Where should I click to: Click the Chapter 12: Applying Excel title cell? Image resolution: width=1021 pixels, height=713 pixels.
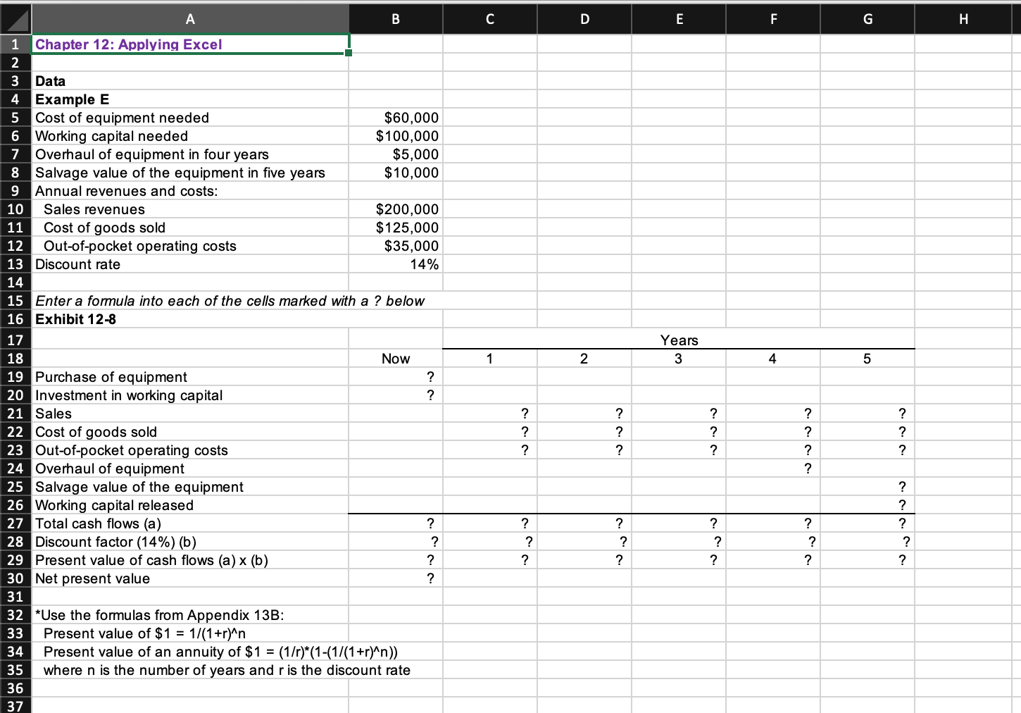[x=190, y=44]
